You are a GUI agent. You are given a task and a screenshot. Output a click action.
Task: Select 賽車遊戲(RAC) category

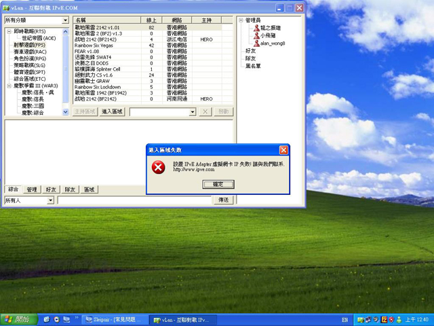point(30,52)
